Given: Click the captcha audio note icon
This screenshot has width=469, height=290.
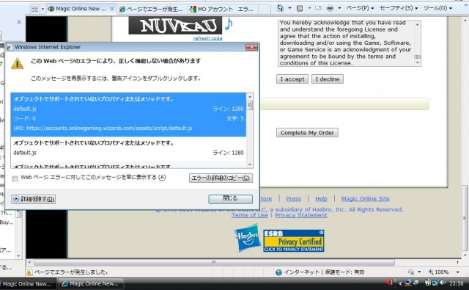Looking at the screenshot, I should [229, 24].
